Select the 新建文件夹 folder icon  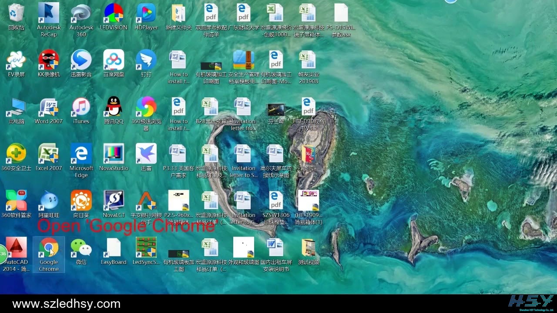pos(178,17)
